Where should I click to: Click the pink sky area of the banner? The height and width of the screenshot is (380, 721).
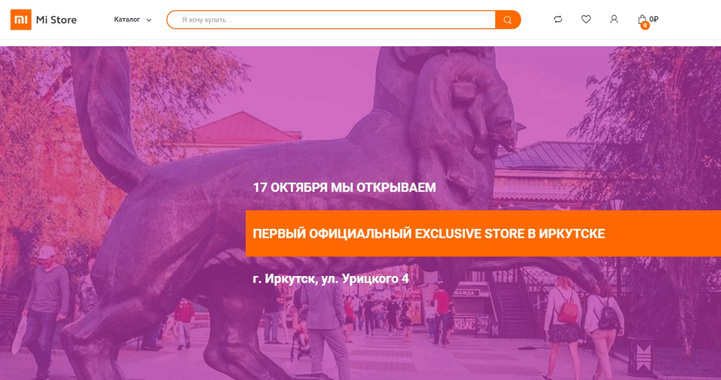coord(315,84)
